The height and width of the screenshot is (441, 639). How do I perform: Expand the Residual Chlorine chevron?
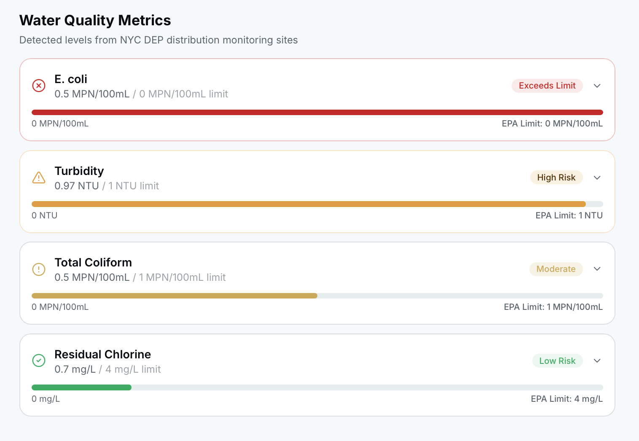[x=597, y=360]
